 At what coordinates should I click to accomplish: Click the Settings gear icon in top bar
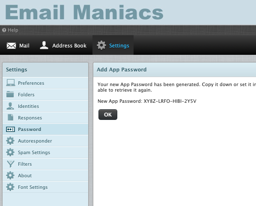101,45
